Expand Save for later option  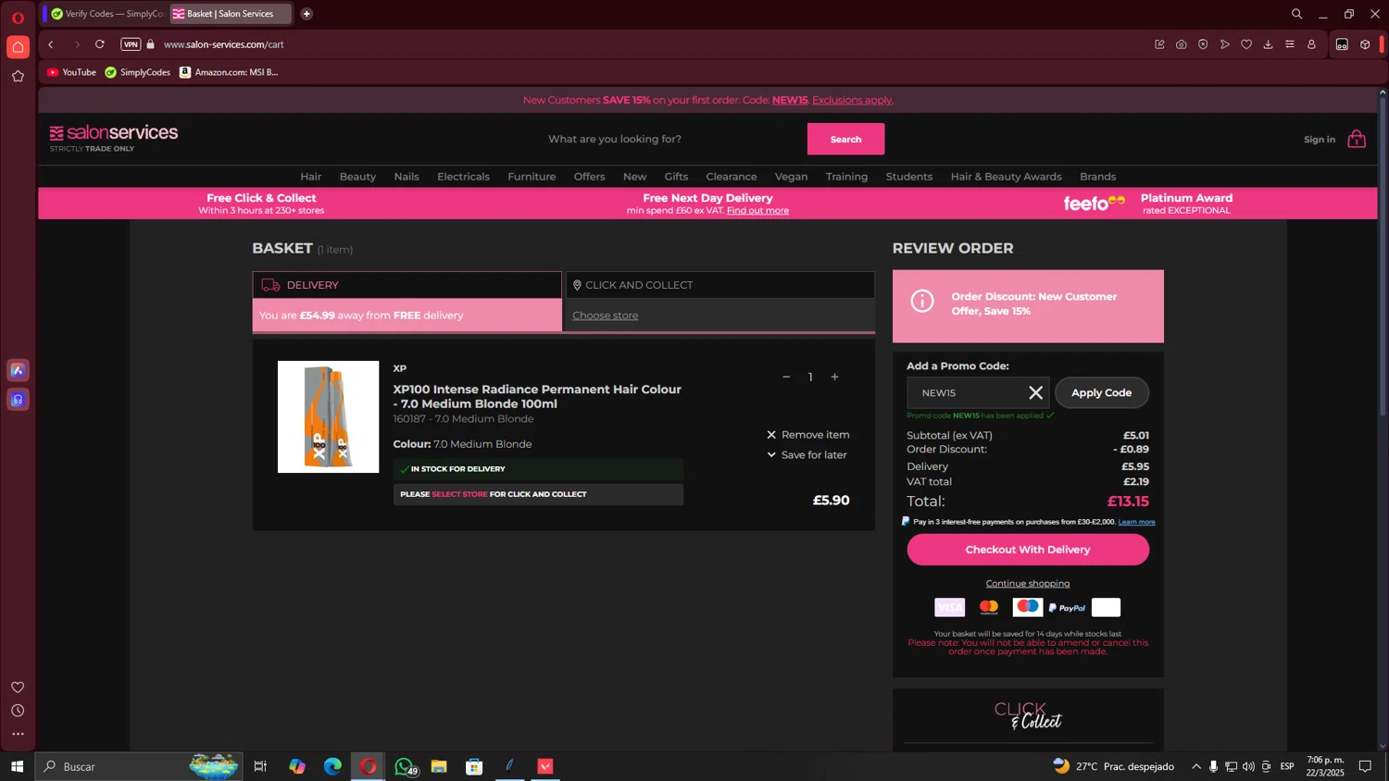[x=807, y=455]
